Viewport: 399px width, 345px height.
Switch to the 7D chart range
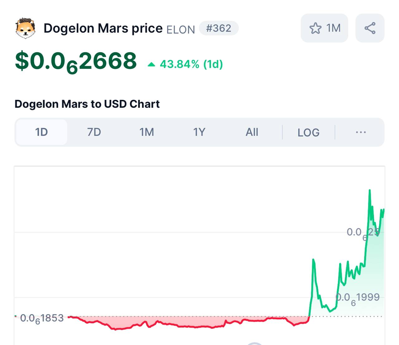tap(94, 132)
